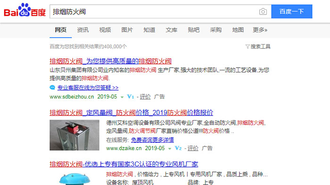Open result 排烟防火阀_定风量阀_防火阀价格
Viewport: 330px width, 185px height.
(x=132, y=113)
